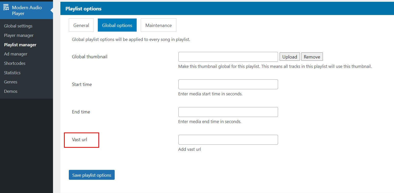Click into the Start time field
Screen dimensions: 394x193
point(228,84)
